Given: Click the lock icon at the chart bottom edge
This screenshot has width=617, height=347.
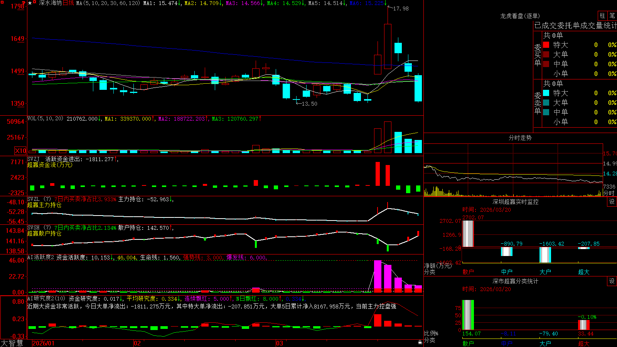Looking at the screenshot, I should [420, 342].
